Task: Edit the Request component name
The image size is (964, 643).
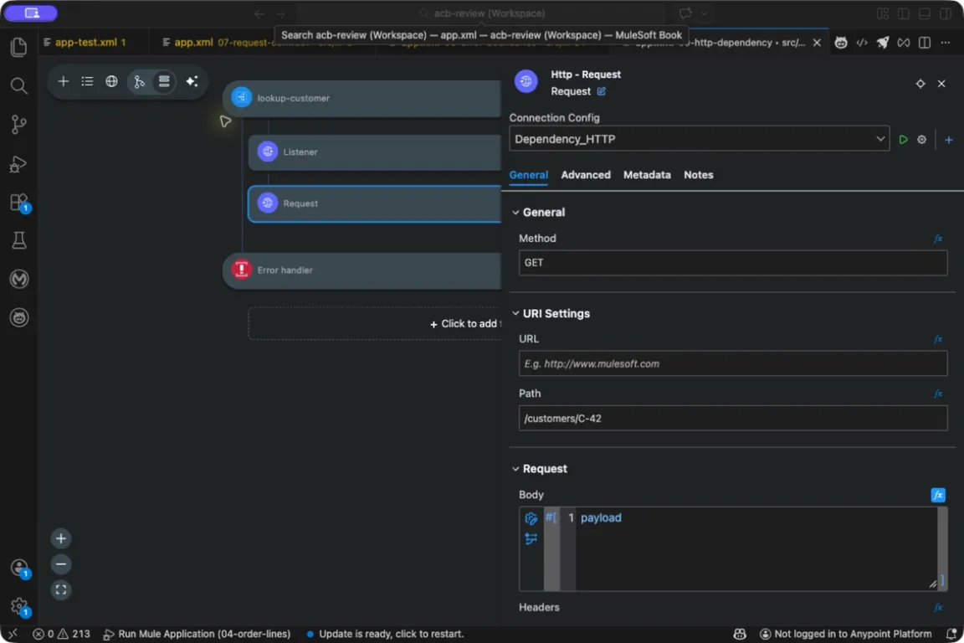Action: pyautogui.click(x=602, y=92)
